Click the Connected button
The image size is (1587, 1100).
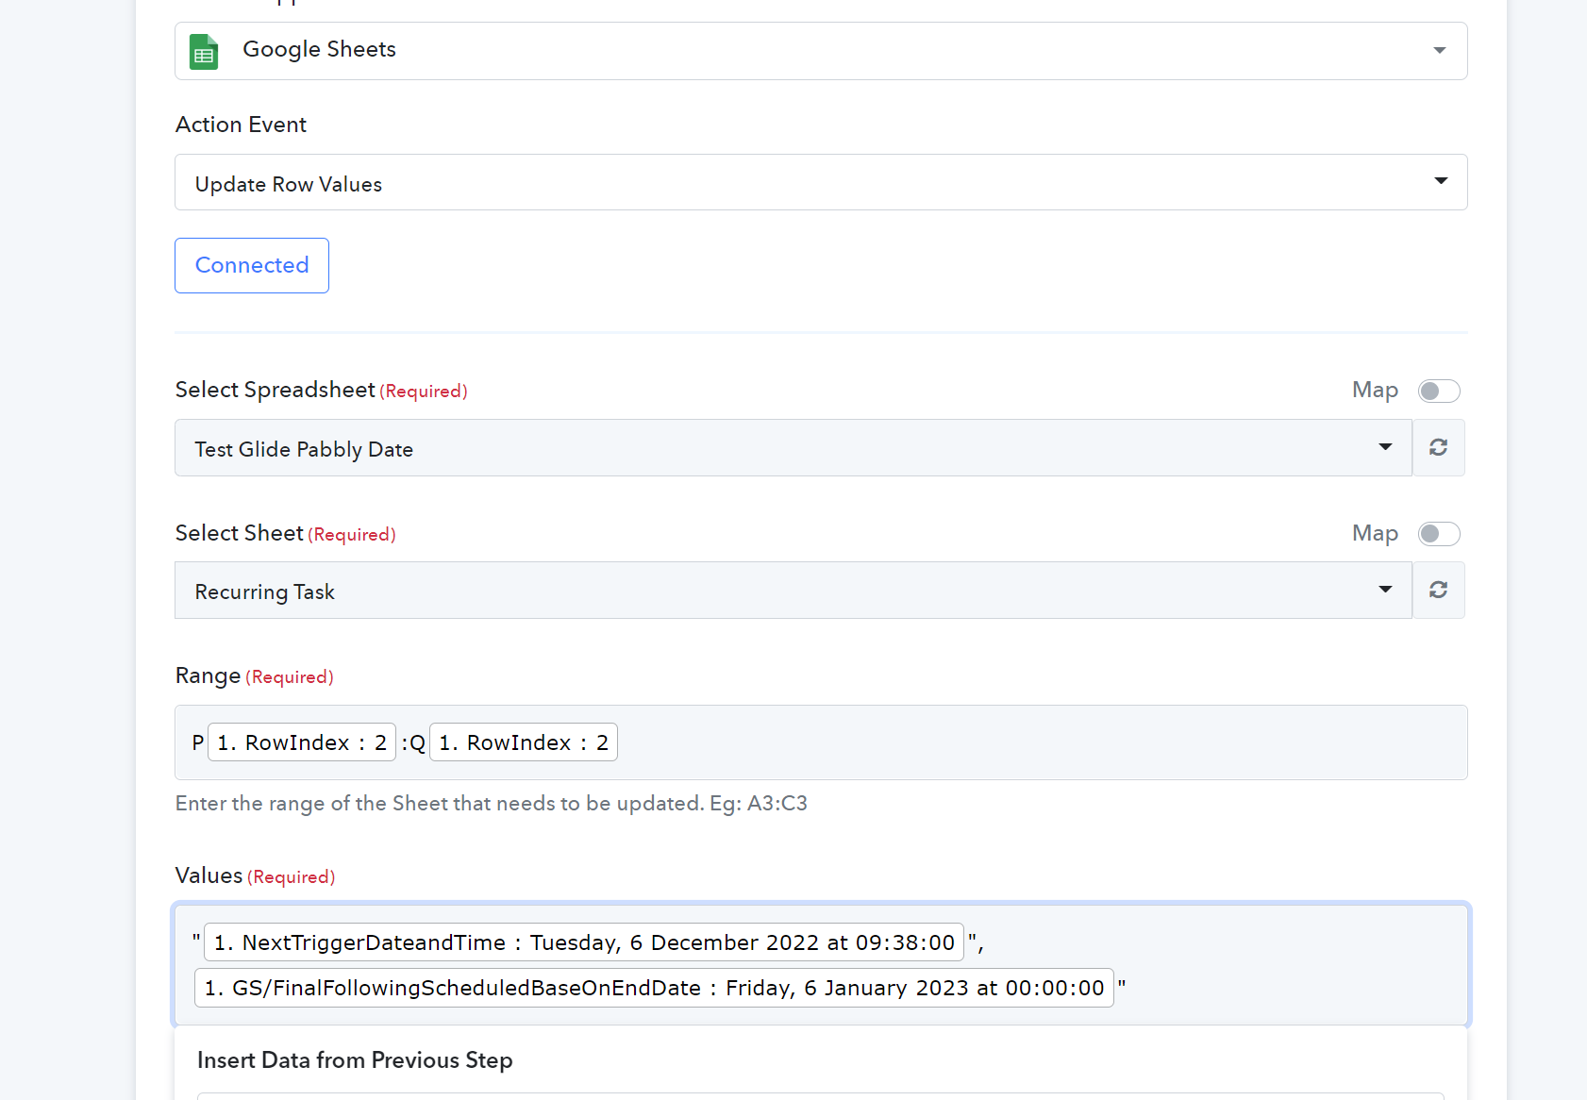click(252, 265)
